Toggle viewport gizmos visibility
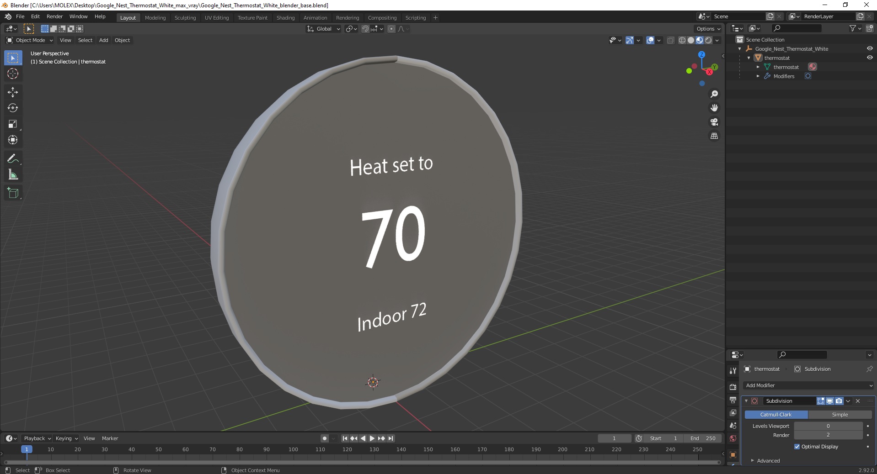The image size is (877, 474). pyautogui.click(x=630, y=40)
